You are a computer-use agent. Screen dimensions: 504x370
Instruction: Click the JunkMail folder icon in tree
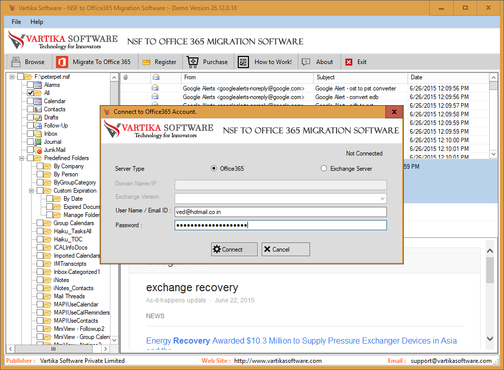tap(38, 150)
